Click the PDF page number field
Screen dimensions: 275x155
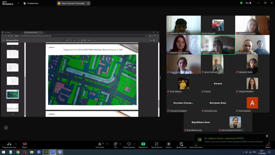tap(64, 40)
